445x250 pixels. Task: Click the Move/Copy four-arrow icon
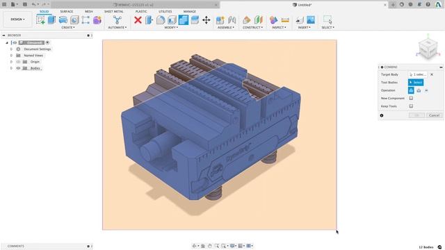[x=207, y=20]
